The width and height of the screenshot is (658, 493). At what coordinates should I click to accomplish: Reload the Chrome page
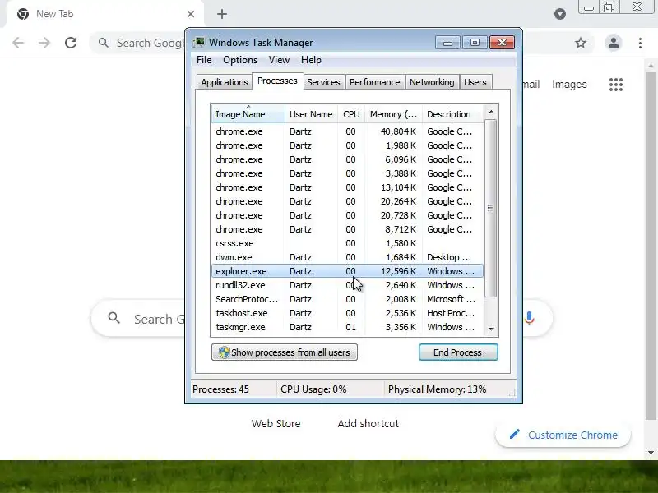point(71,43)
